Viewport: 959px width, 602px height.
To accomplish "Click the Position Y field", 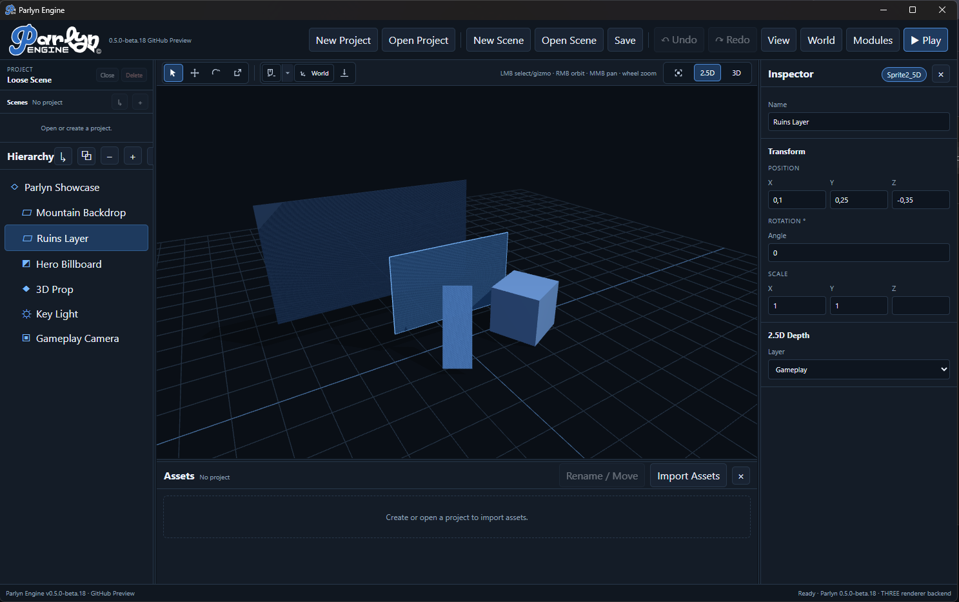I will 858,200.
